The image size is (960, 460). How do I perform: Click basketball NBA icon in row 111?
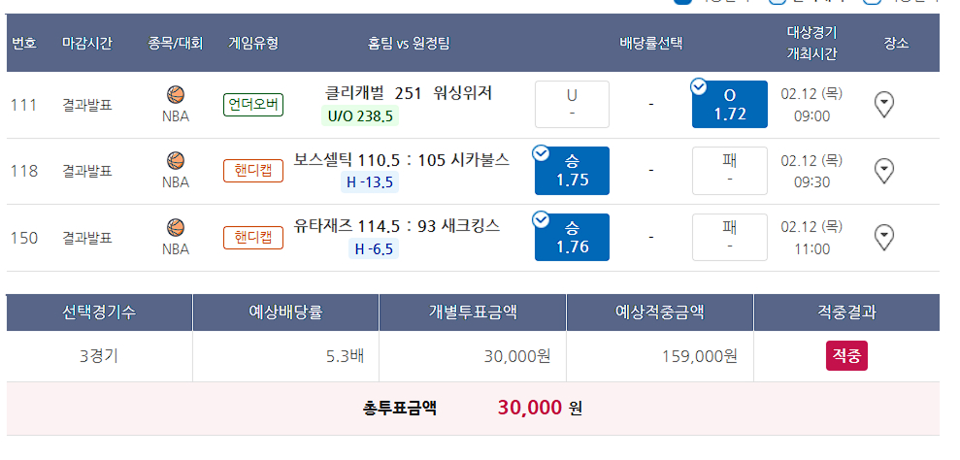[176, 95]
